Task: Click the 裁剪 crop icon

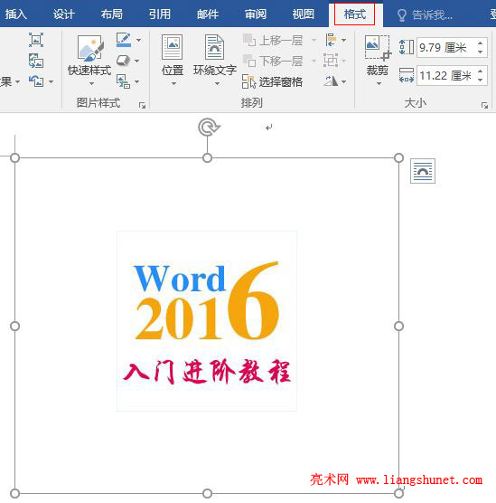Action: [x=378, y=48]
